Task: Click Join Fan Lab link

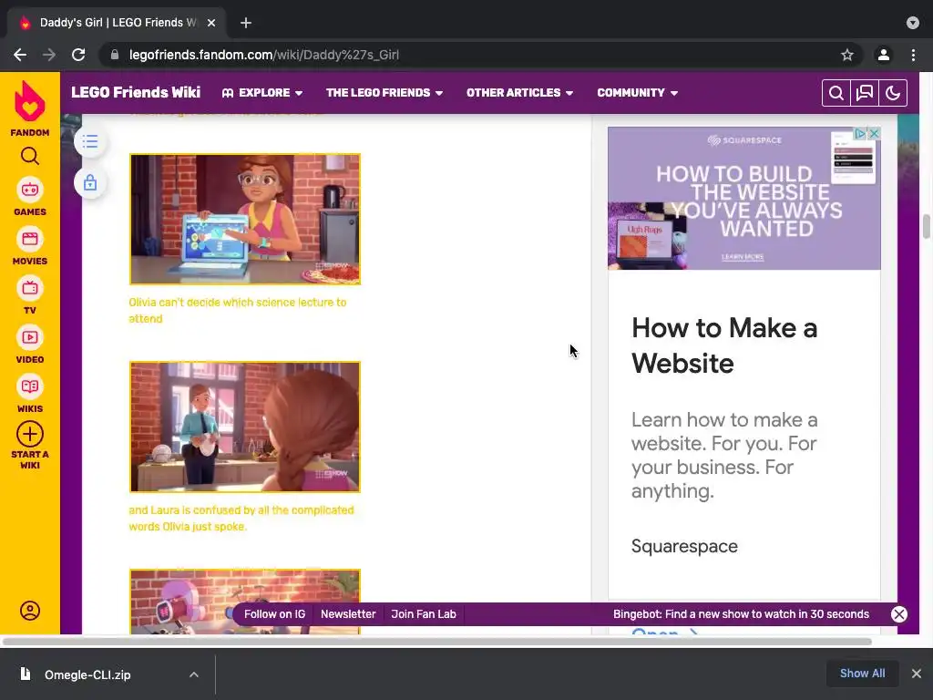Action: [x=424, y=614]
